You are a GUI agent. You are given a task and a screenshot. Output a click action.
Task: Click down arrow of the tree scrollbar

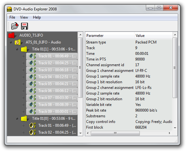pos(80,133)
